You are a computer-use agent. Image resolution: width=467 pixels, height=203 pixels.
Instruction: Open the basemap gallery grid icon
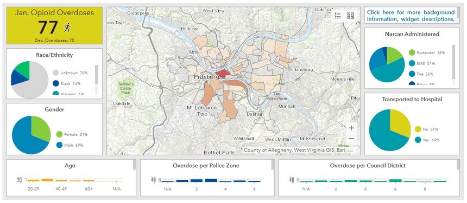(351, 16)
